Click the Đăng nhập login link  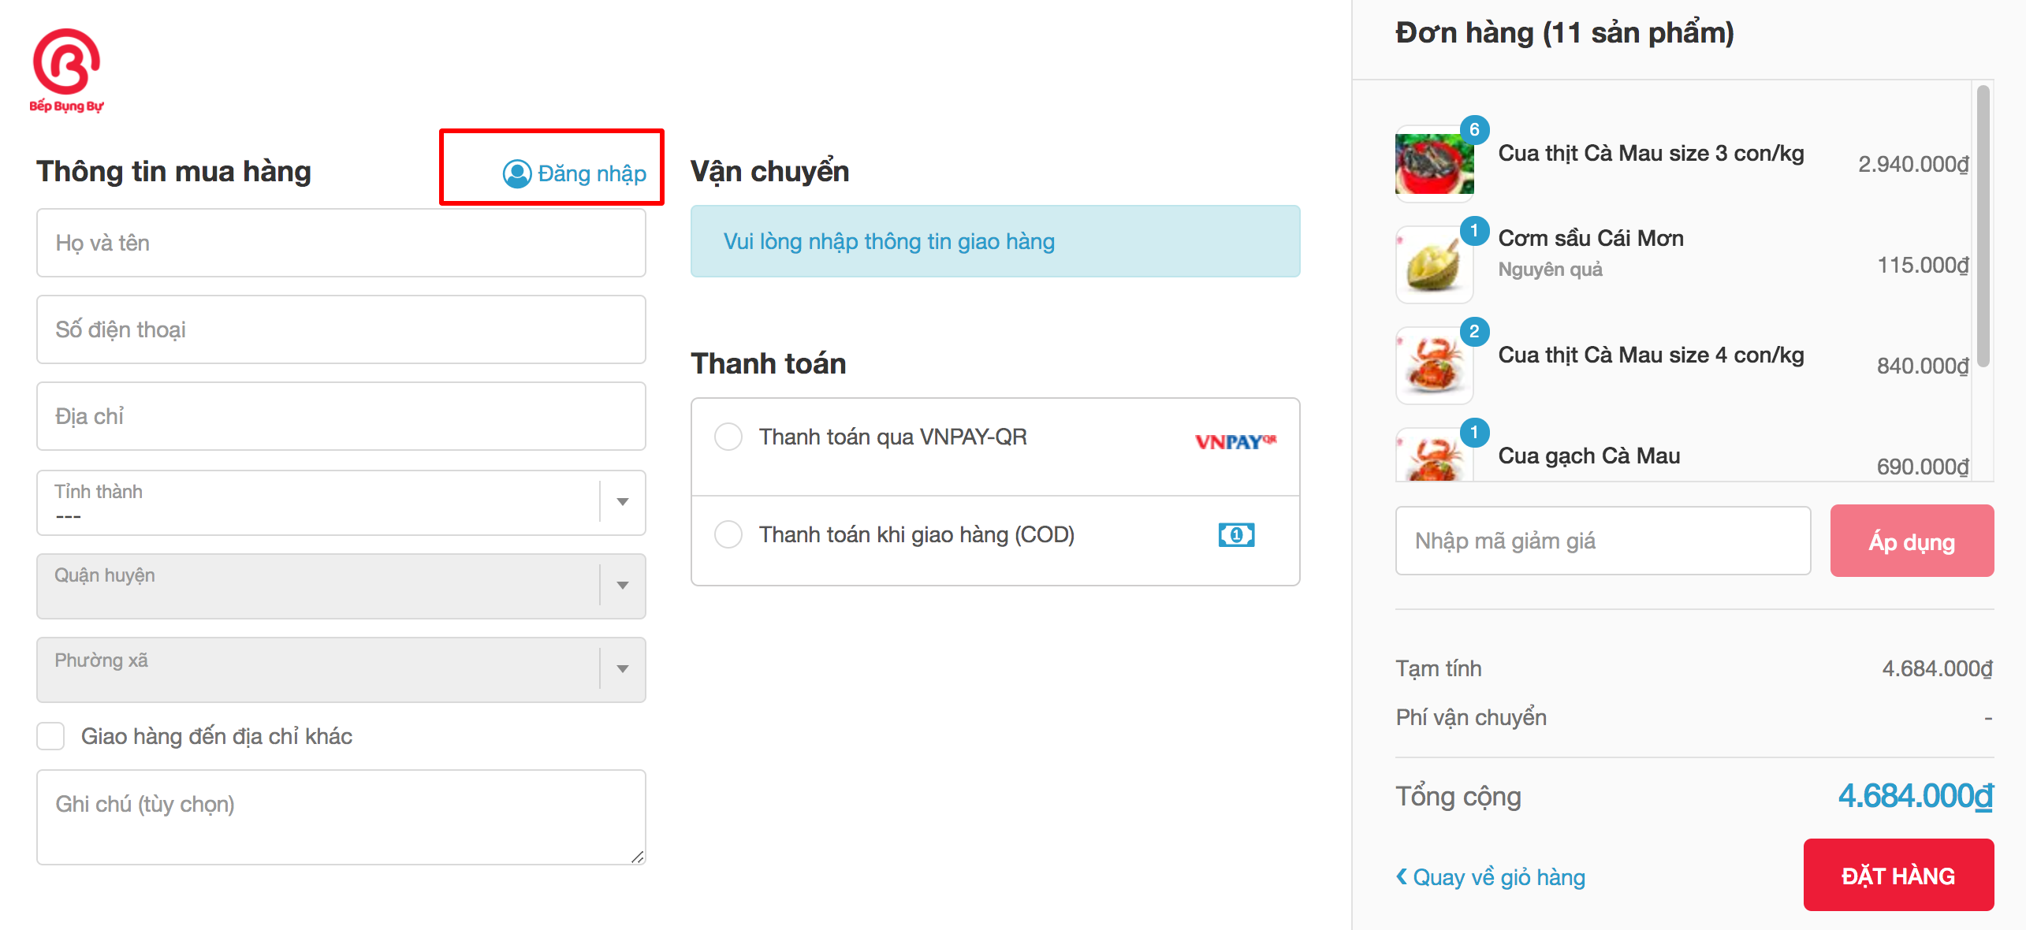(591, 173)
